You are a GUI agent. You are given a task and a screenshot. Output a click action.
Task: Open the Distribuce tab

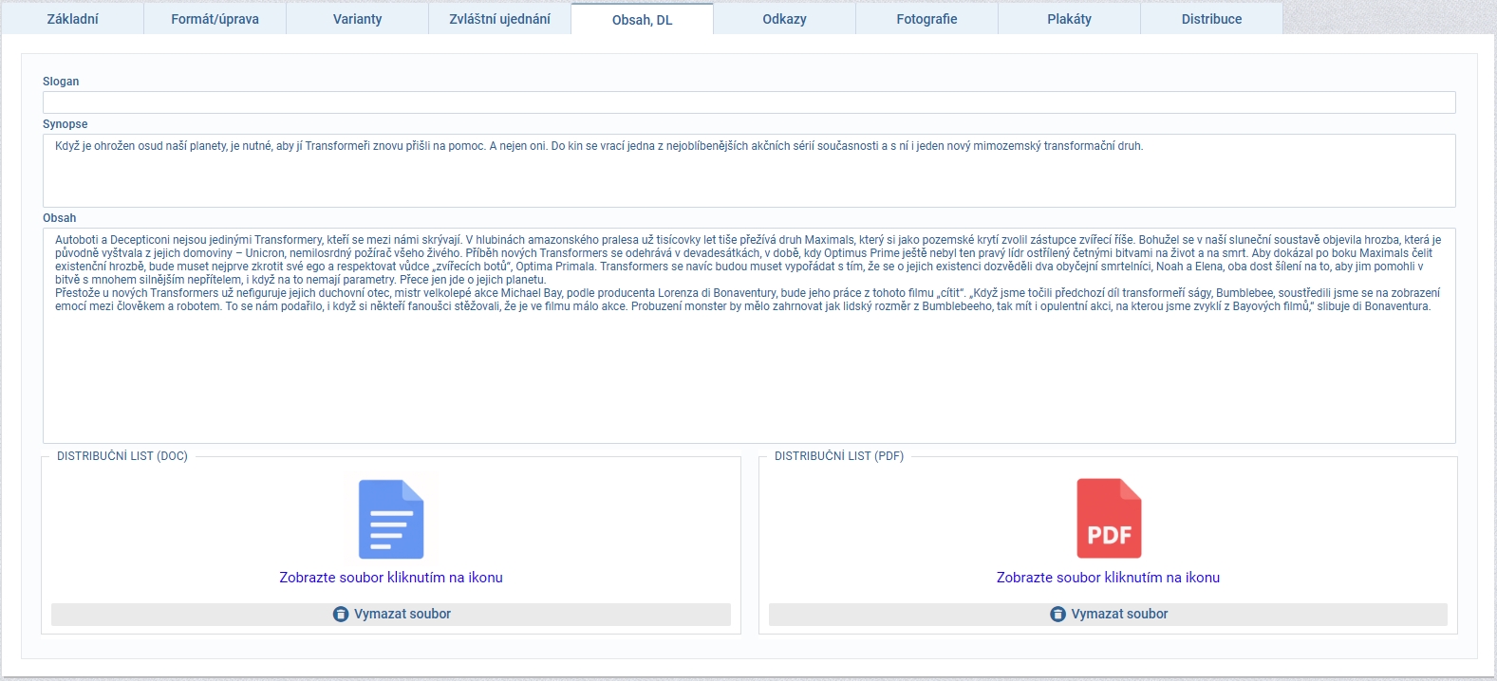pyautogui.click(x=1212, y=19)
